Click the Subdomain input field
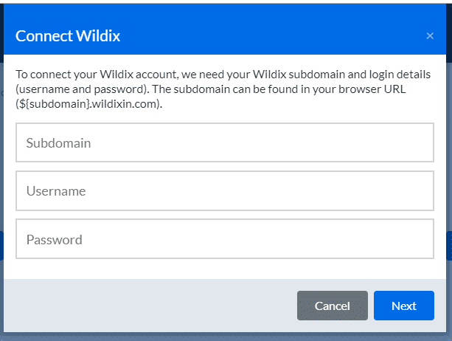The height and width of the screenshot is (341, 452). point(225,142)
